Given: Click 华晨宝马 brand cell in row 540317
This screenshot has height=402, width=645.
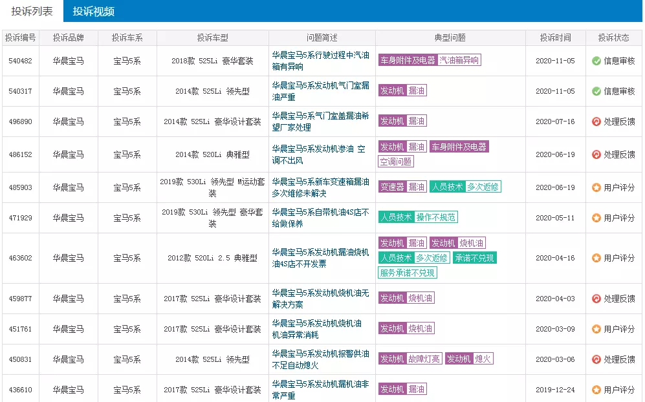Looking at the screenshot, I should tap(69, 91).
